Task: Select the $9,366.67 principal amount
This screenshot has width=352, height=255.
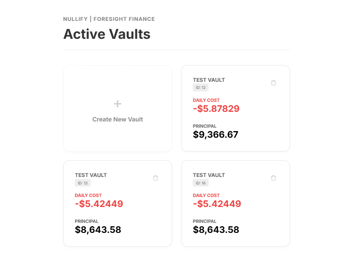Action: click(x=216, y=134)
